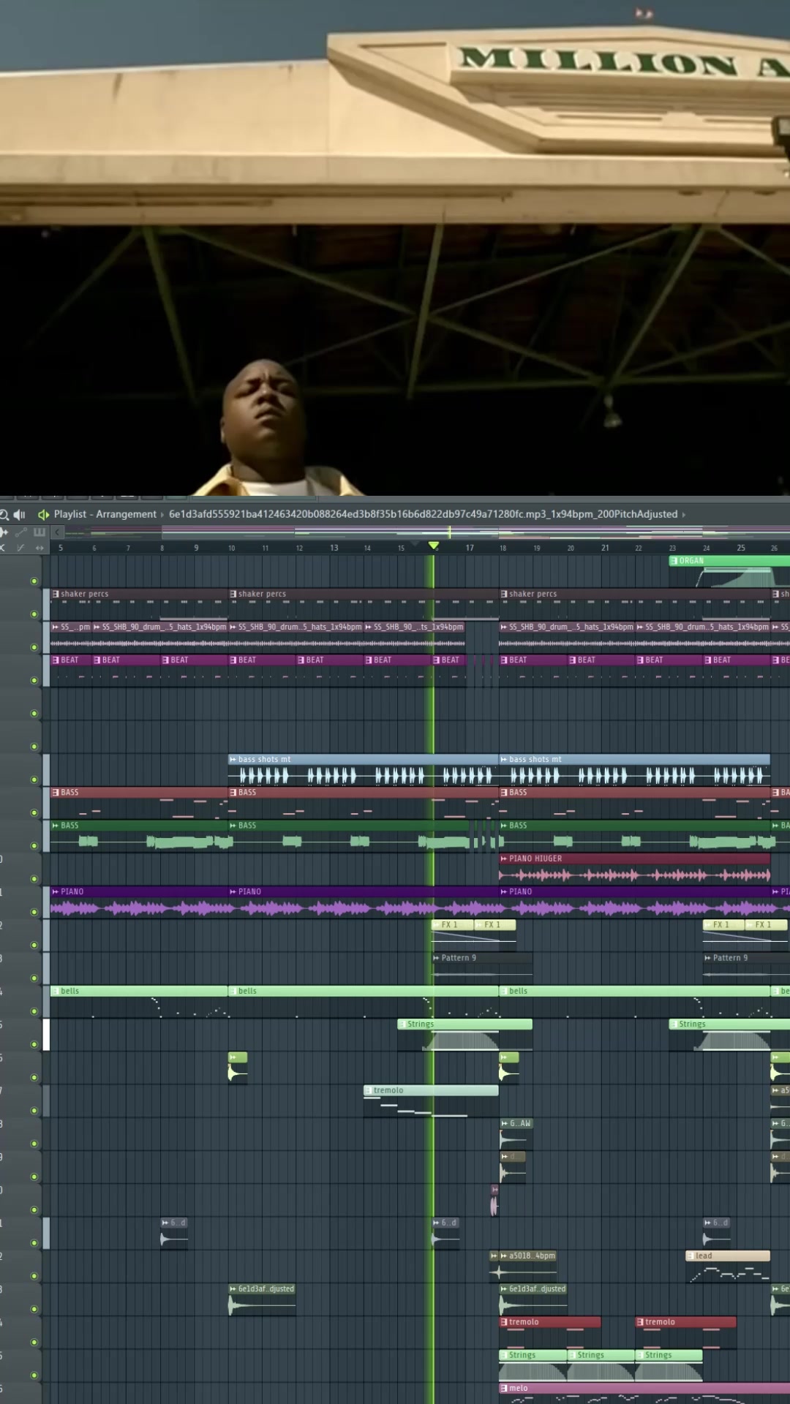Select the lead pattern clip
Screen dimensions: 790x1404
728,1267
